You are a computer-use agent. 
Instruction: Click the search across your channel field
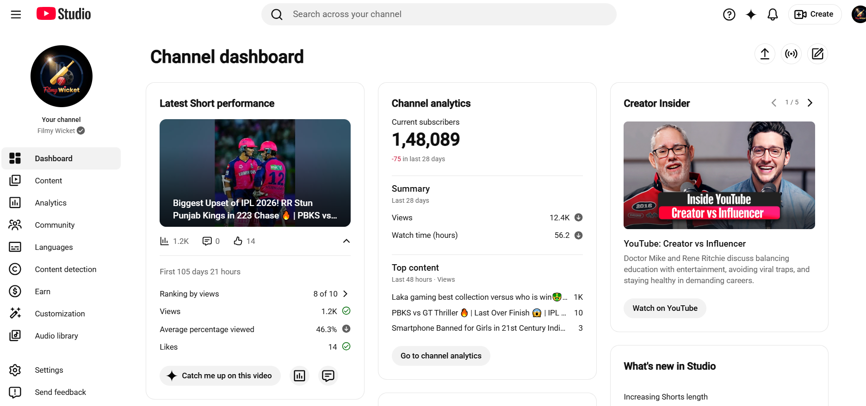(x=439, y=14)
